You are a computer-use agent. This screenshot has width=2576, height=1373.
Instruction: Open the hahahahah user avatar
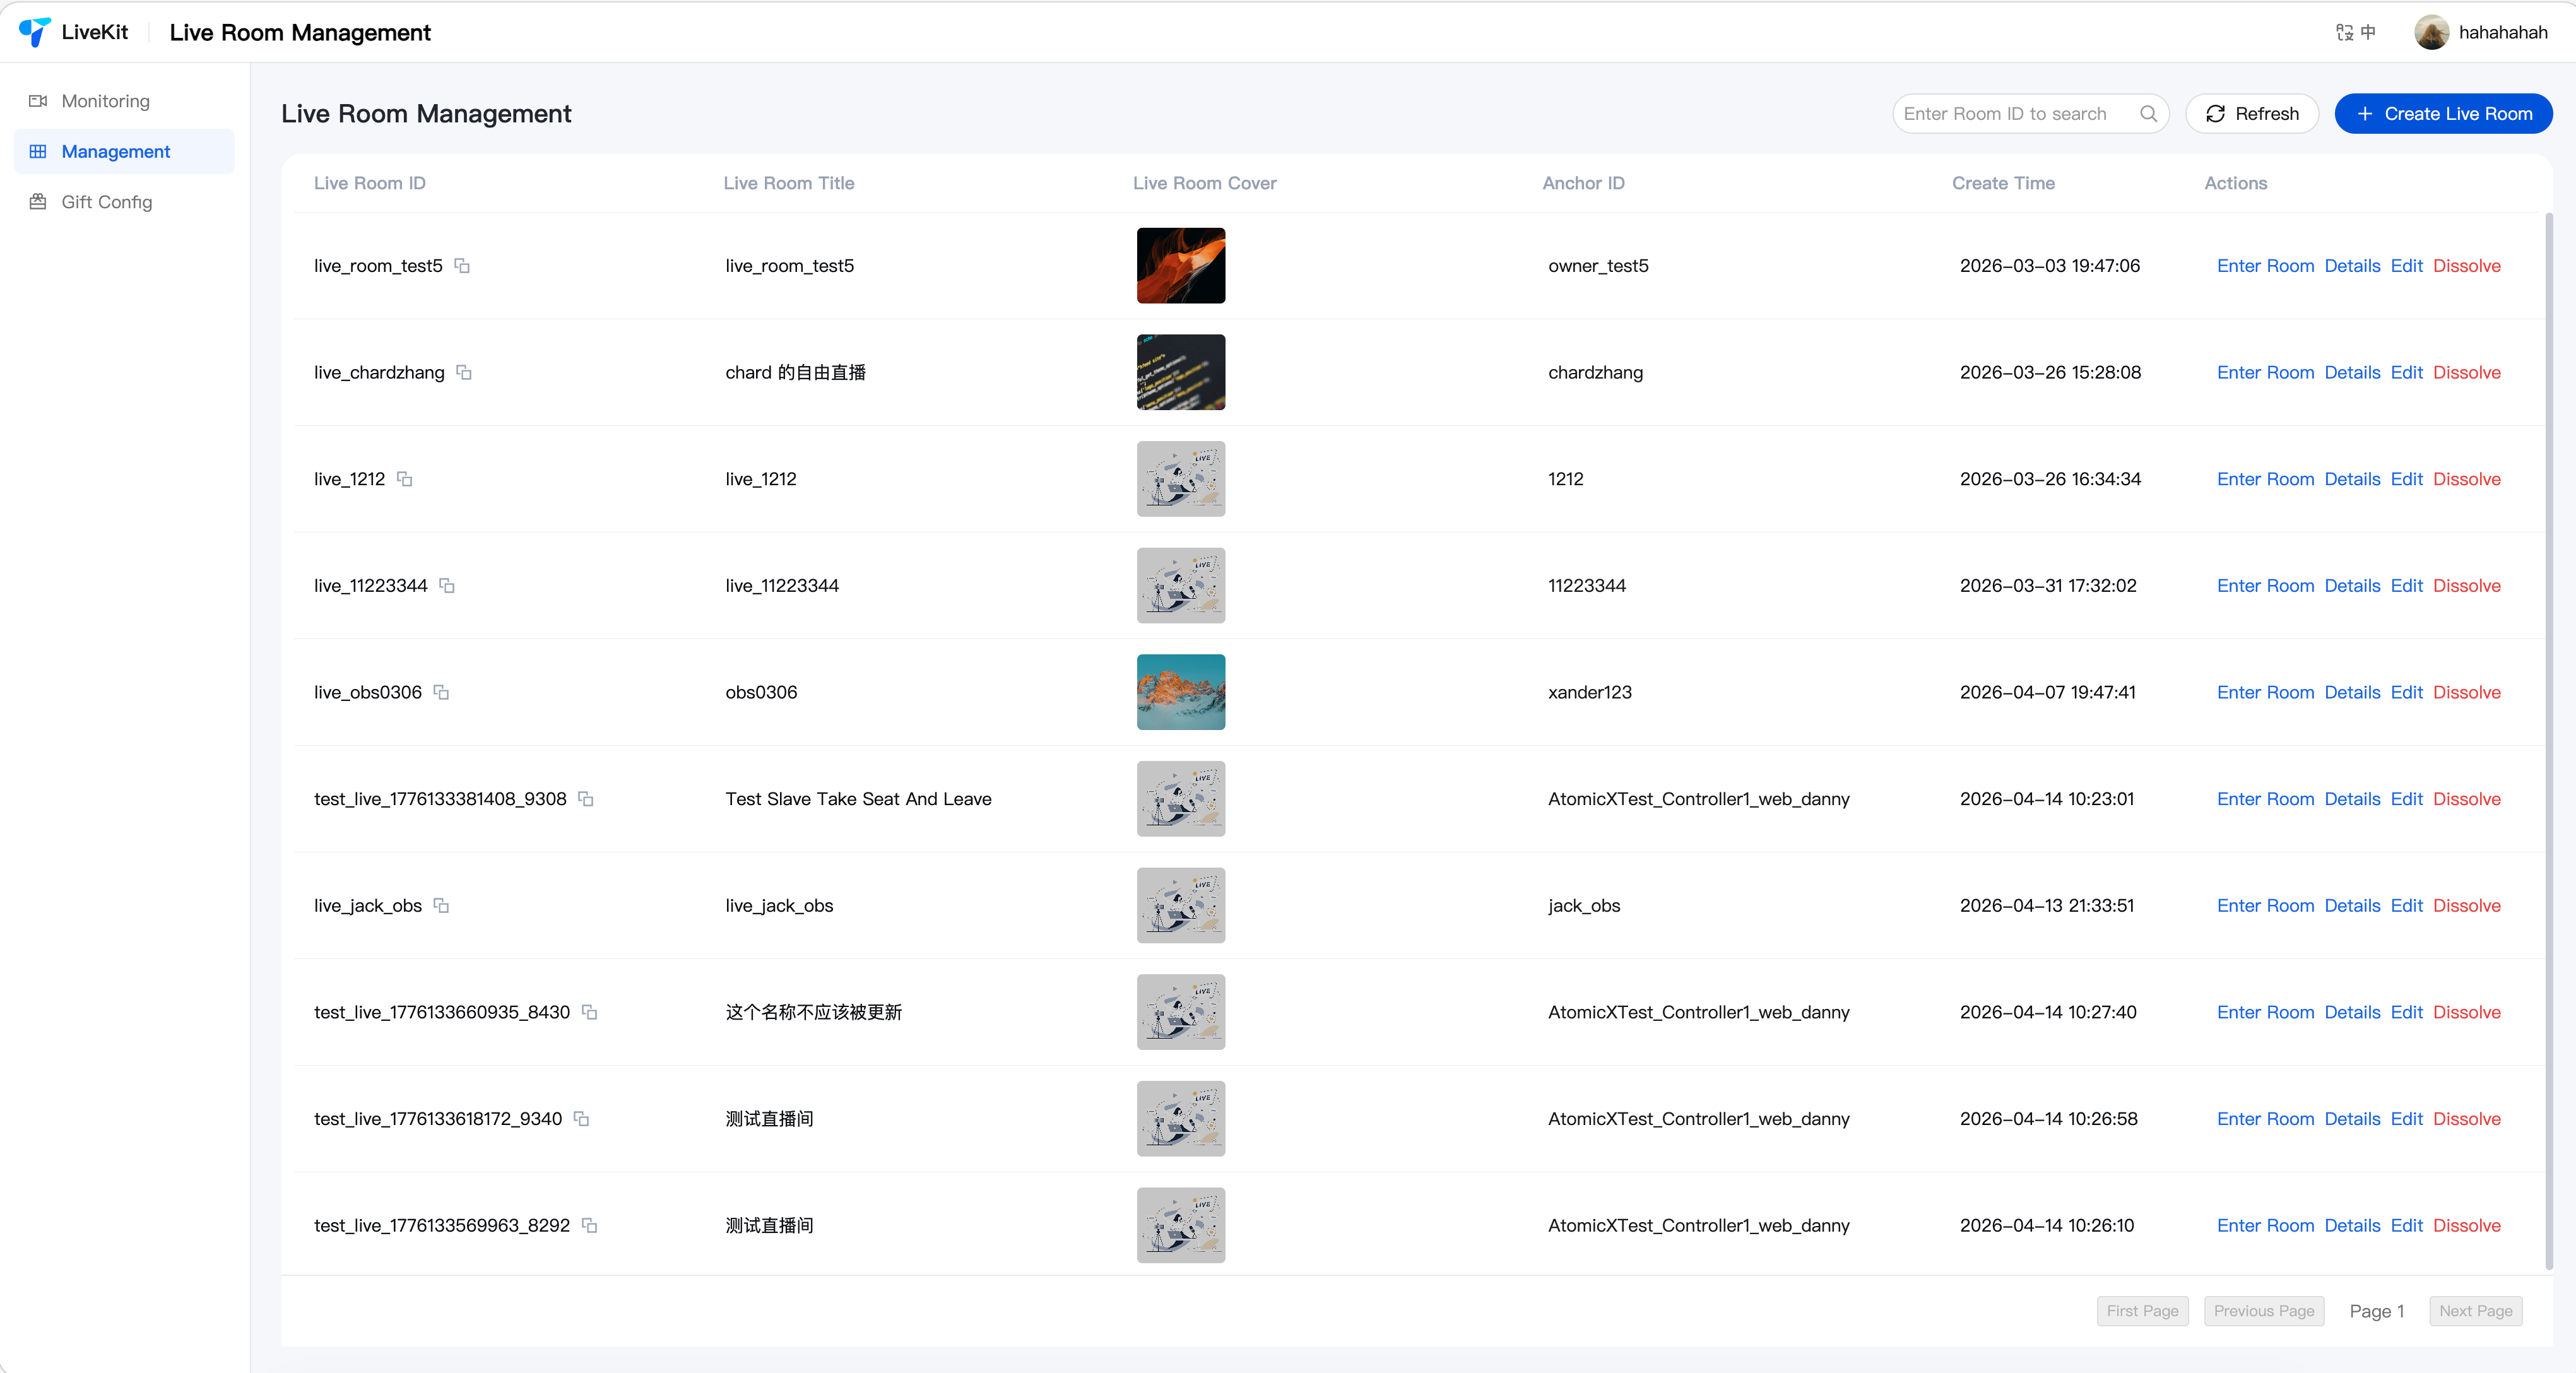[x=2431, y=32]
